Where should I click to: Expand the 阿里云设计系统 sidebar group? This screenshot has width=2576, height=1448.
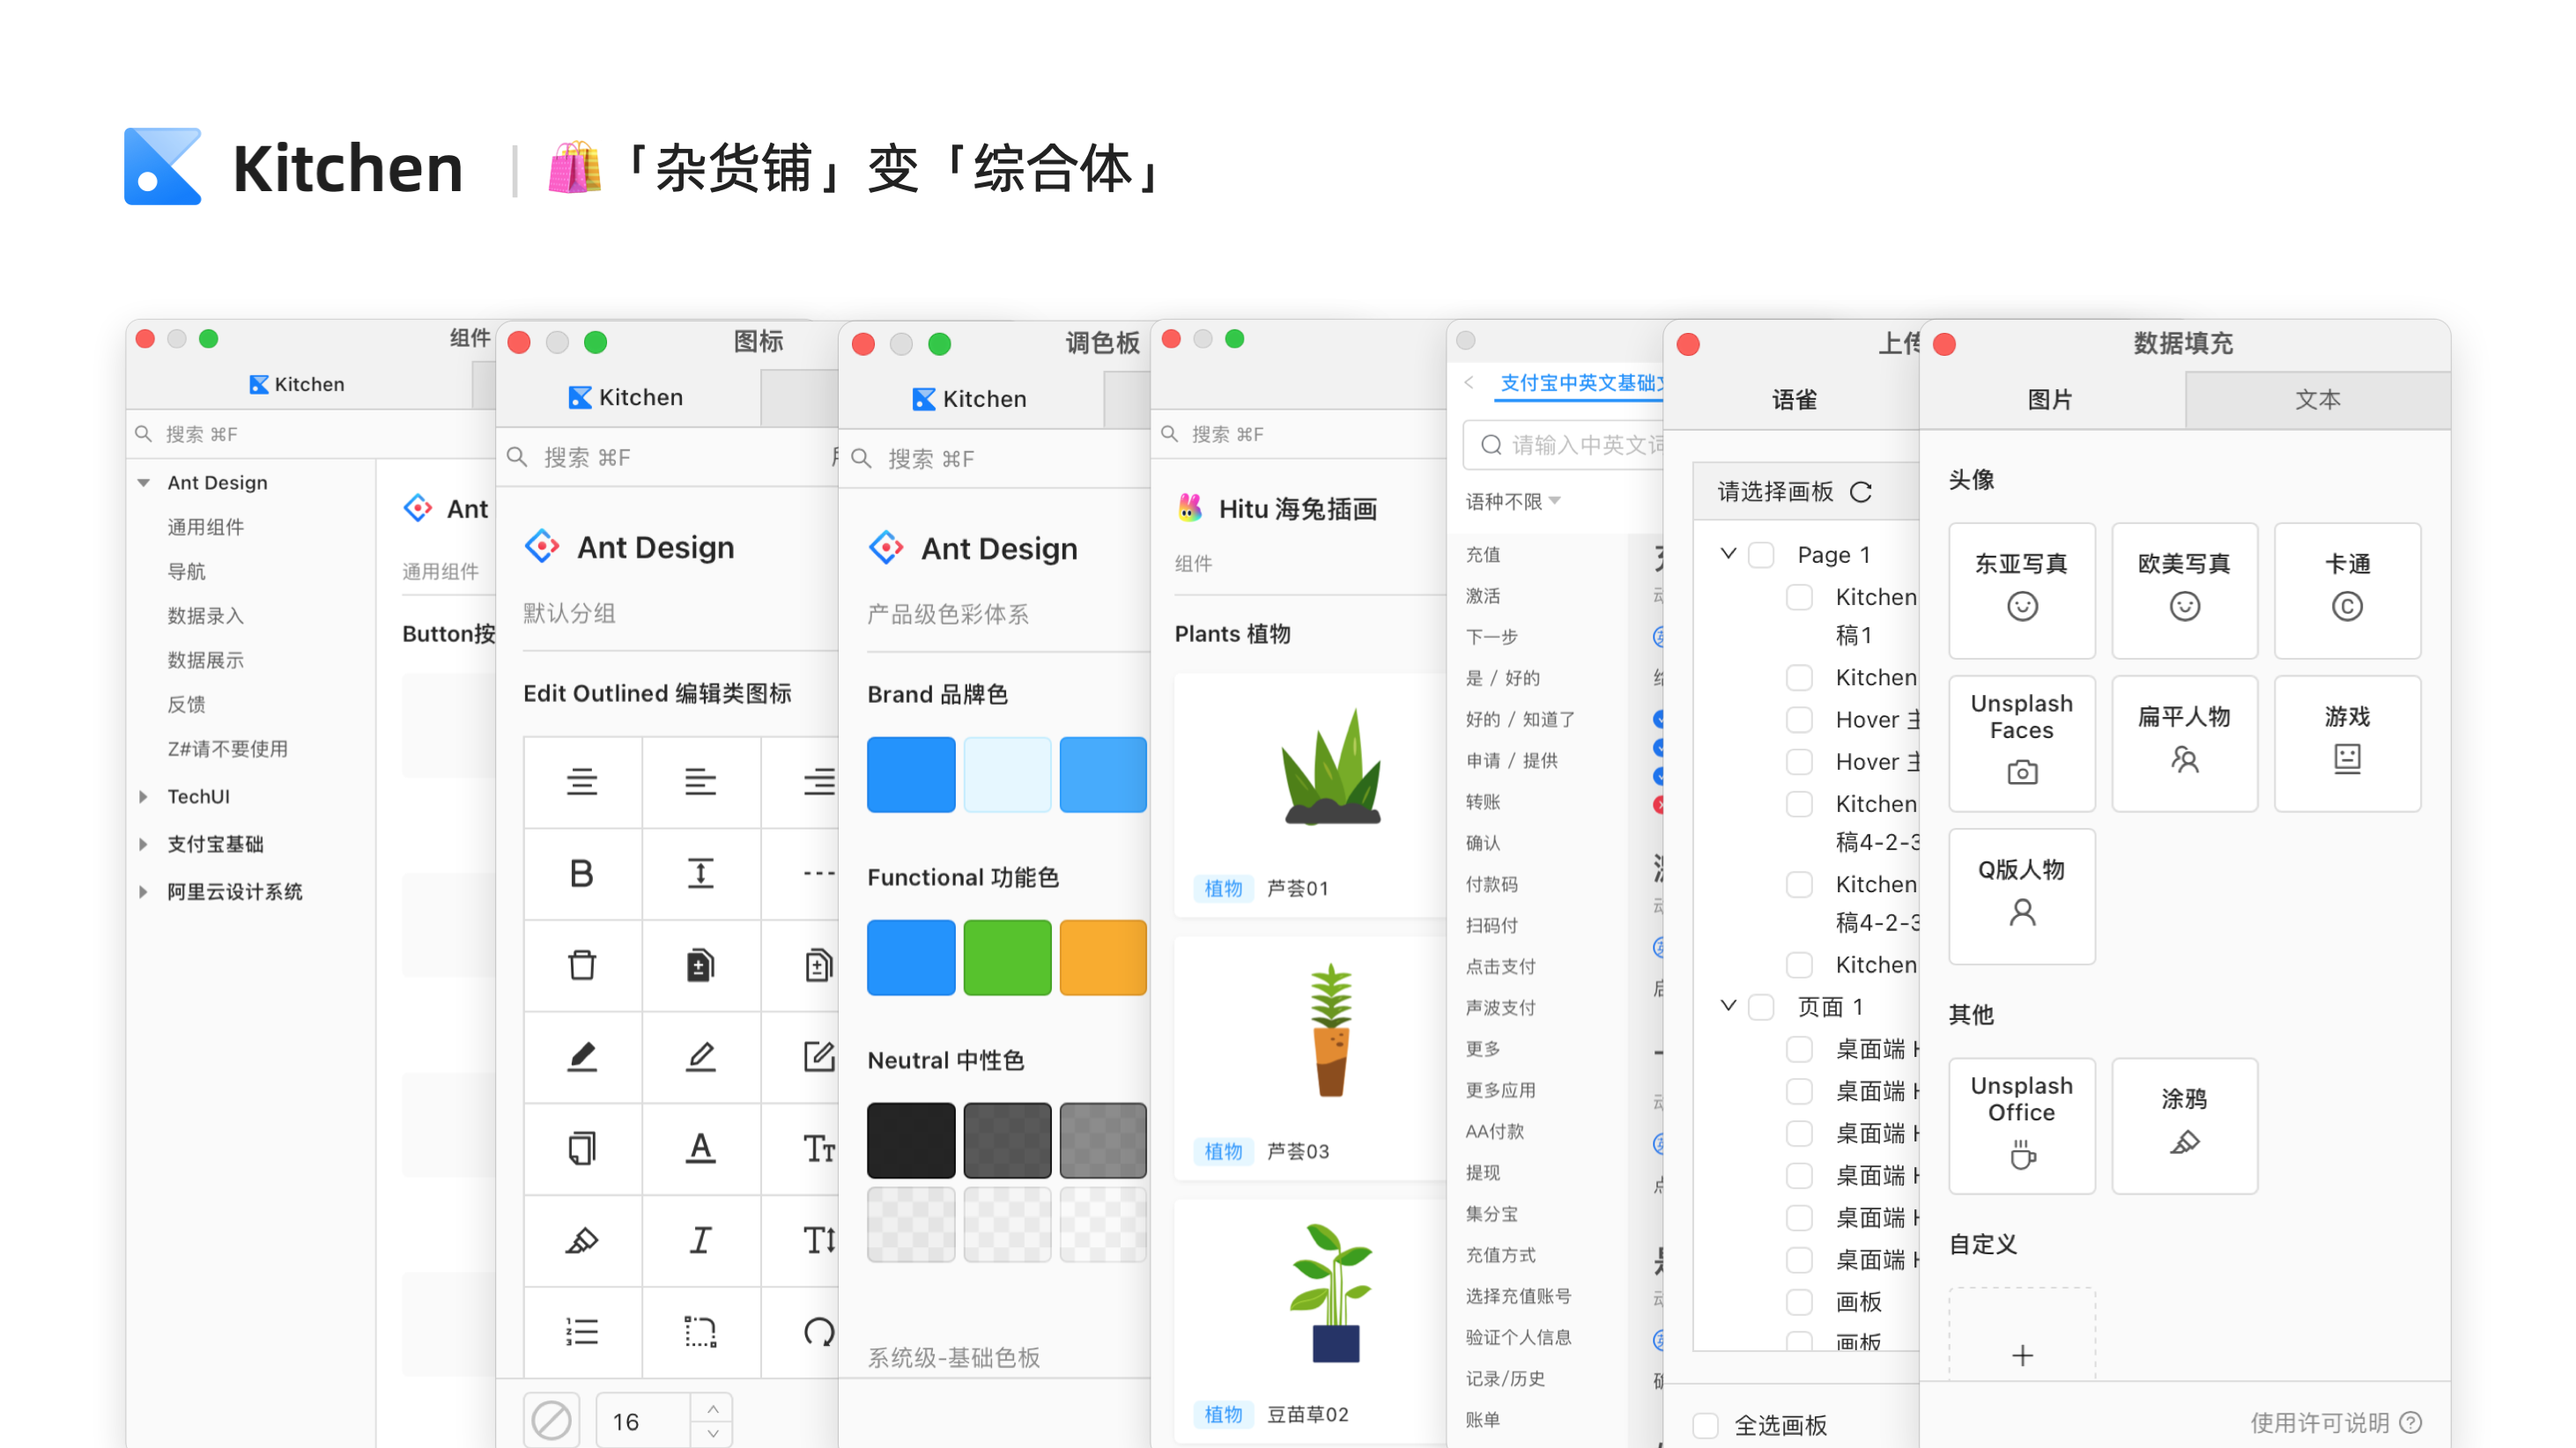click(x=144, y=892)
